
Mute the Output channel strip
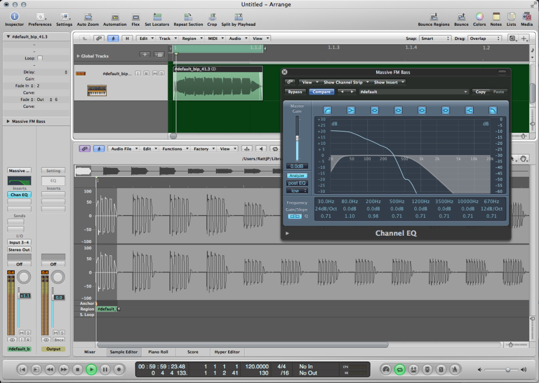pyautogui.click(x=56, y=333)
